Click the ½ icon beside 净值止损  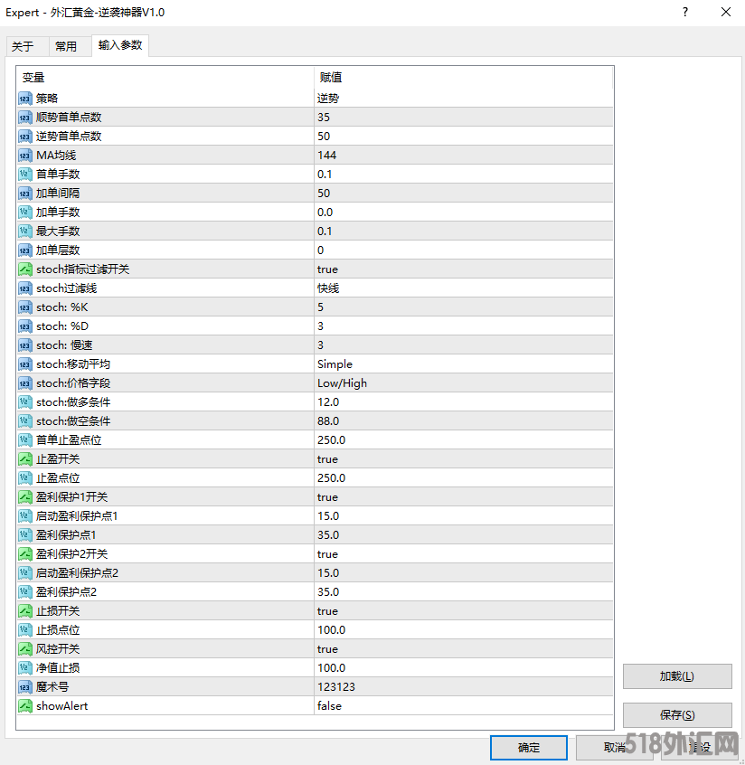24,667
